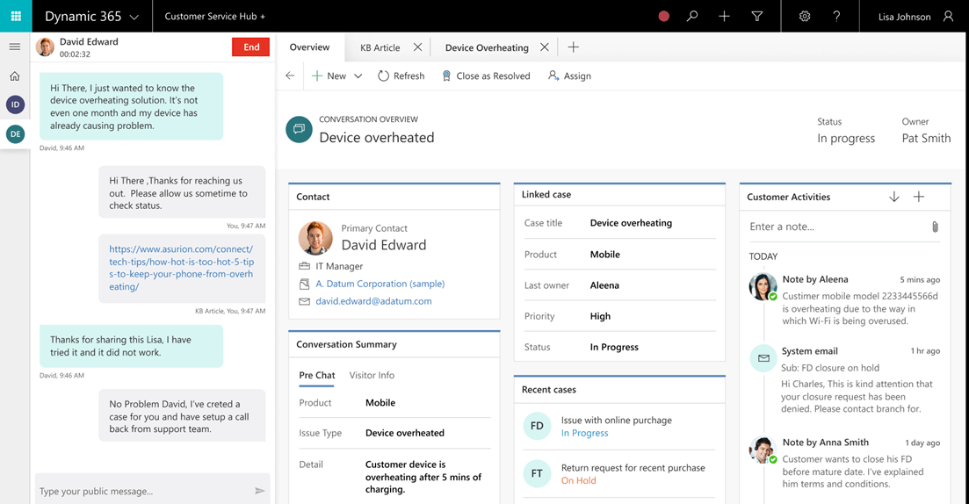Click the red presence status indicator
969x504 pixels.
(x=663, y=17)
